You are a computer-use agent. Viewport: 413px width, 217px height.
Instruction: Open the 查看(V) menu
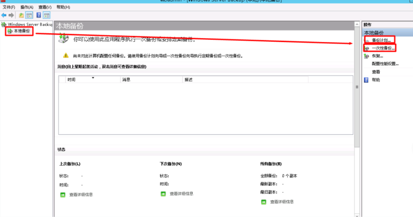(45, 7)
